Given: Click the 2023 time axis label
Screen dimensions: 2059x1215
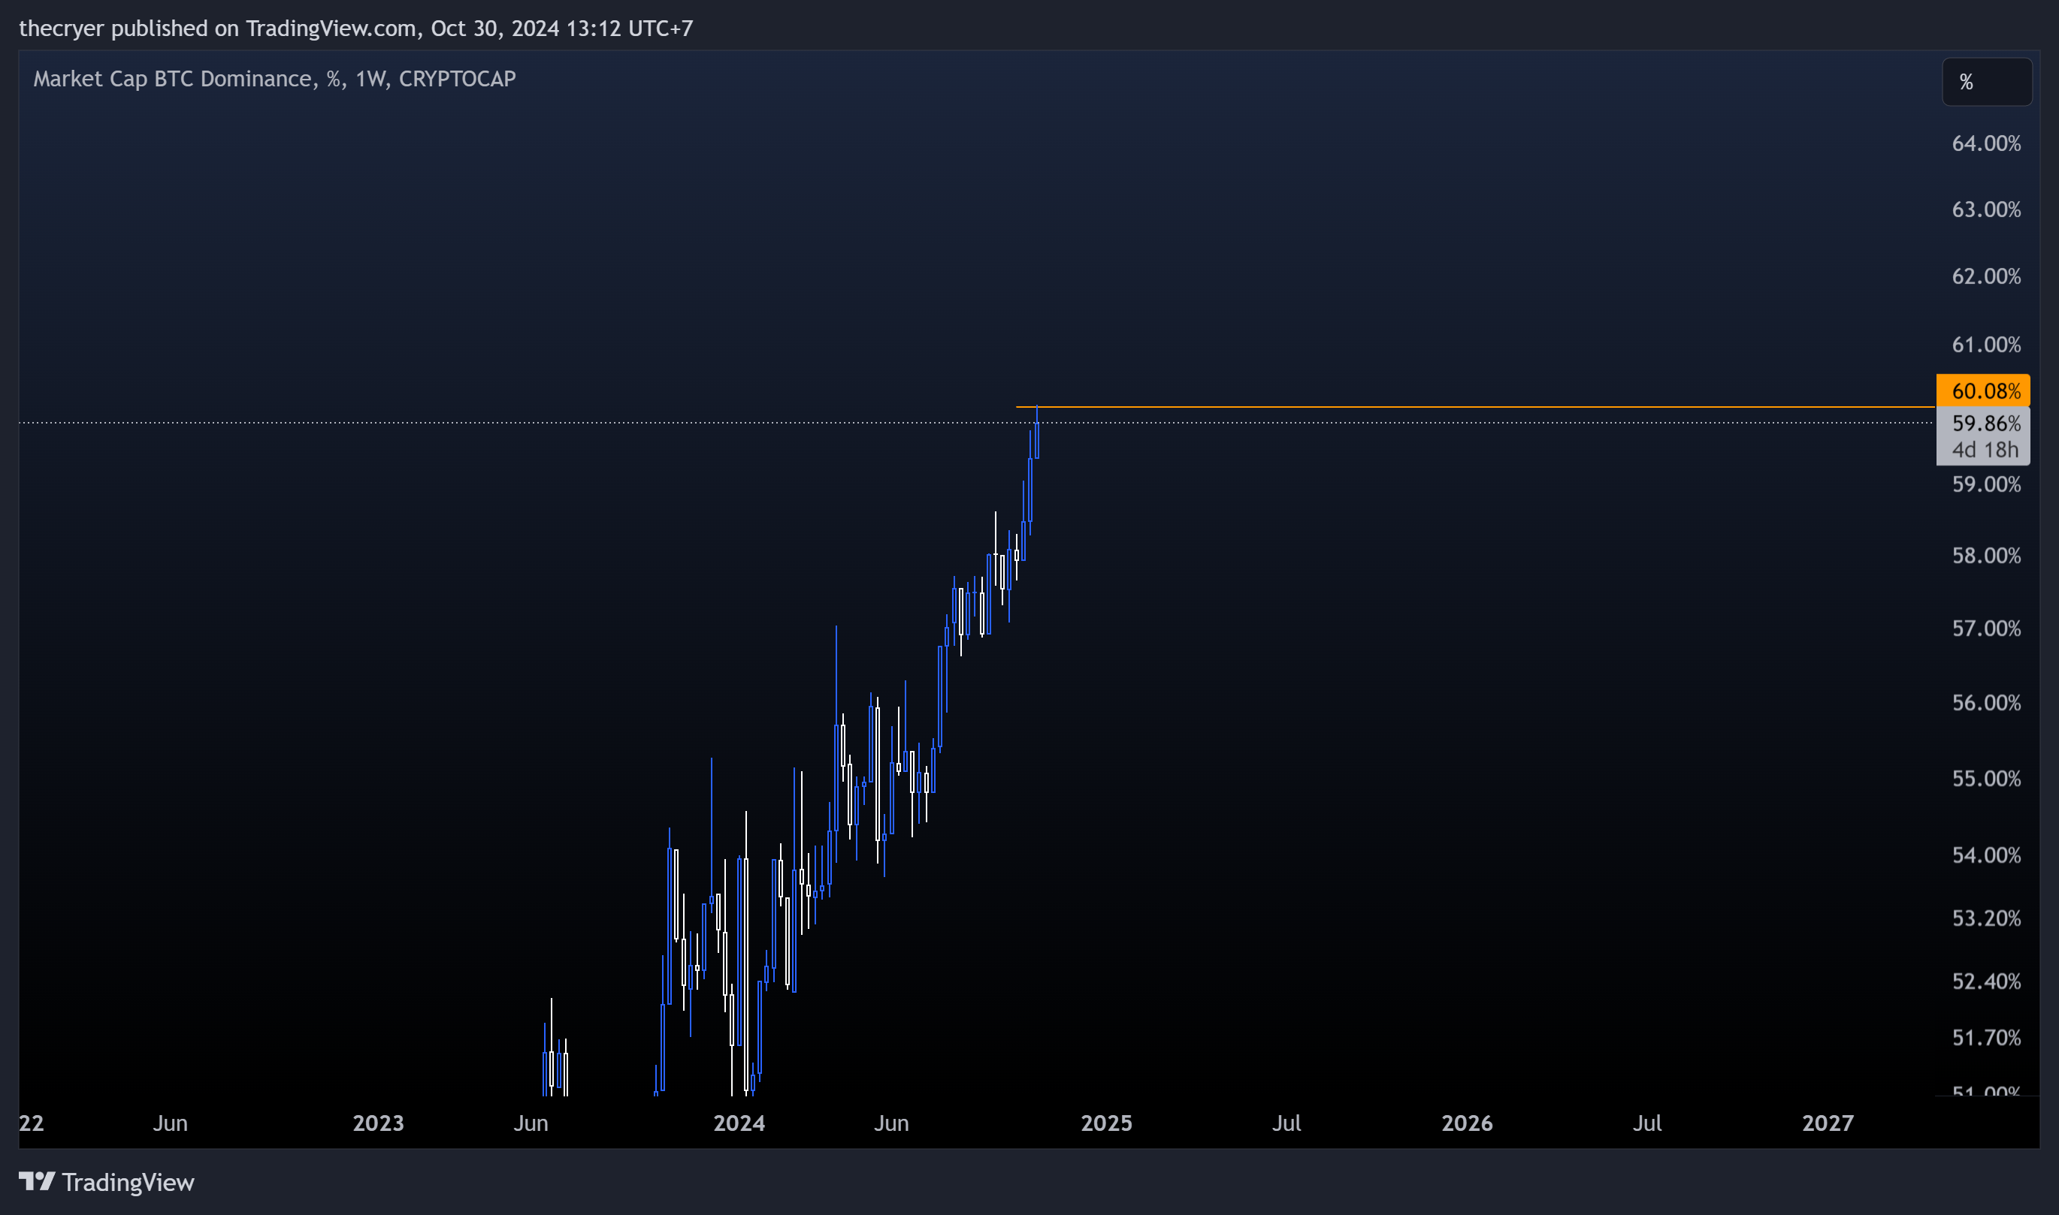Looking at the screenshot, I should click(x=378, y=1123).
